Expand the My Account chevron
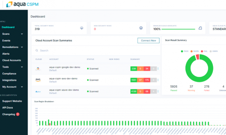The image size is (226, 135). (22, 87)
